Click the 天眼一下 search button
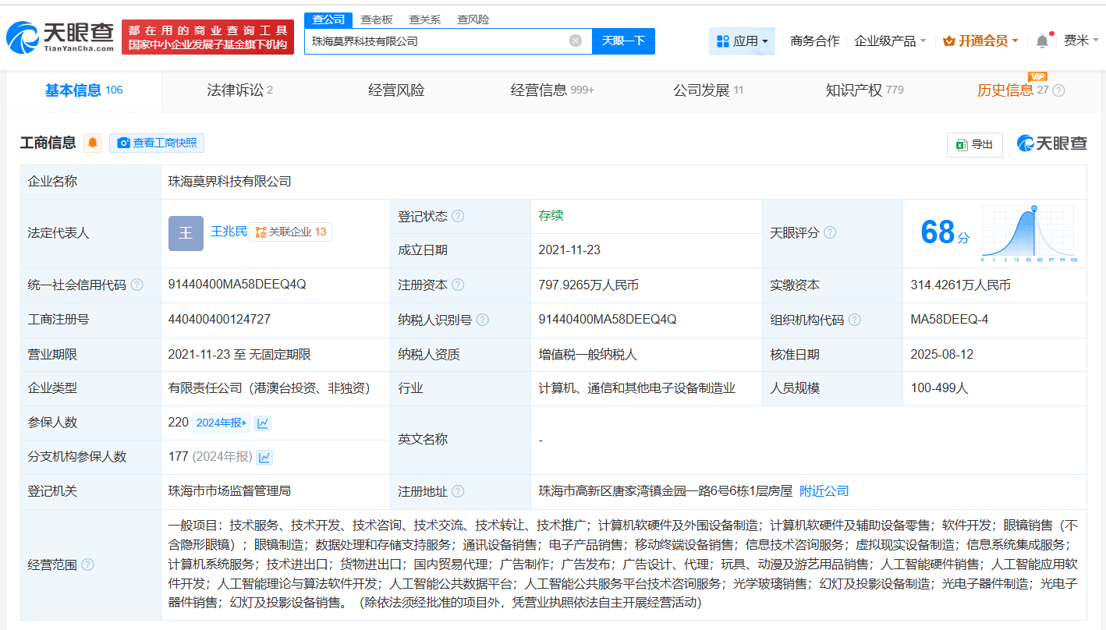 [623, 41]
